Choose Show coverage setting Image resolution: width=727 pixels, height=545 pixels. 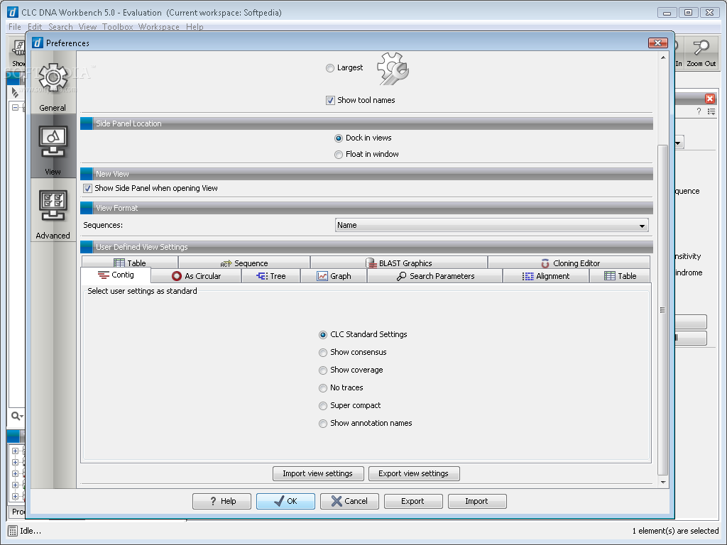[x=323, y=370]
